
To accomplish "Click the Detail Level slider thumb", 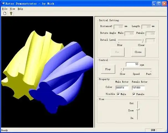I will pyautogui.click(x=143, y=40).
